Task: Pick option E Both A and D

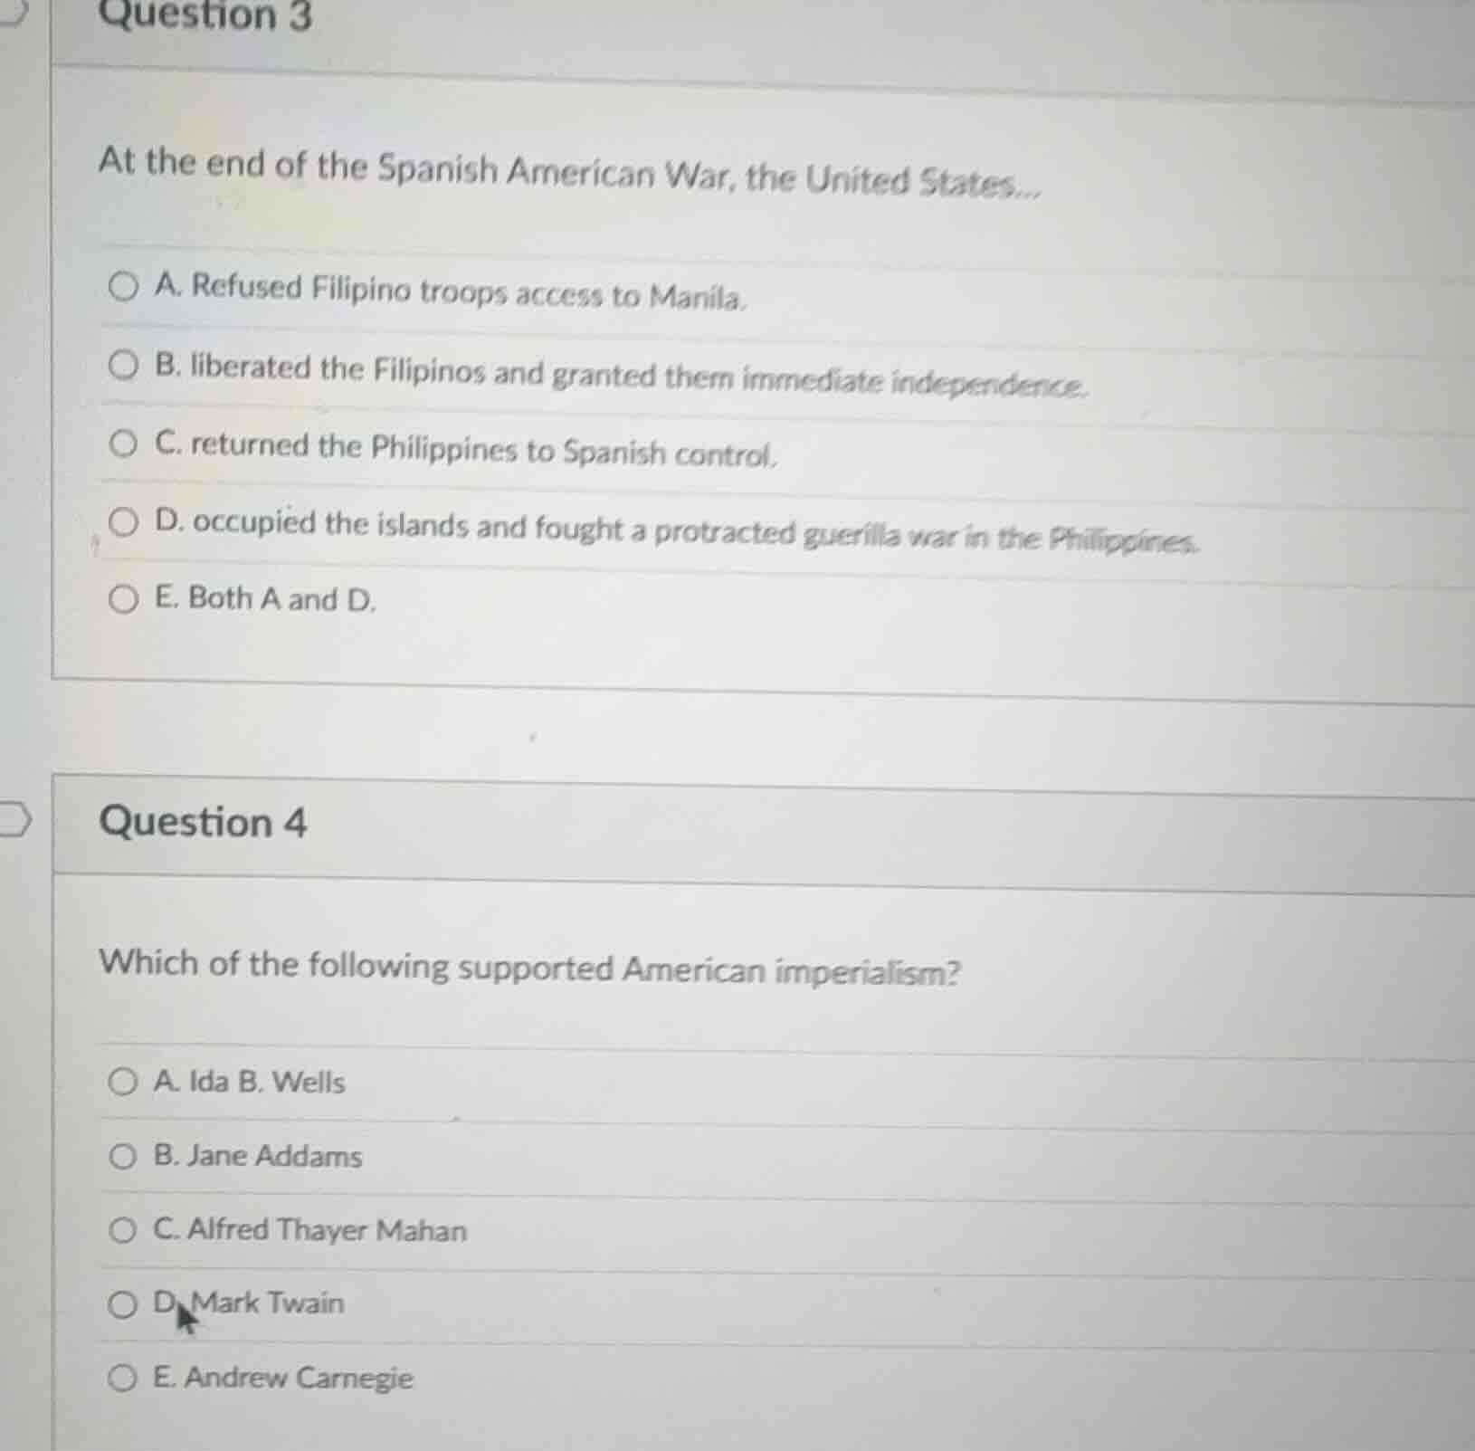Action: tap(125, 597)
